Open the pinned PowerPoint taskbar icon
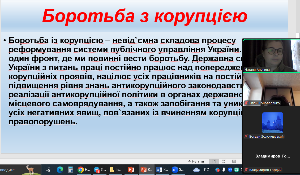 point(131,170)
